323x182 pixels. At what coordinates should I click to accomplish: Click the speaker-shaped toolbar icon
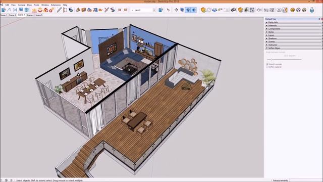[259, 10]
